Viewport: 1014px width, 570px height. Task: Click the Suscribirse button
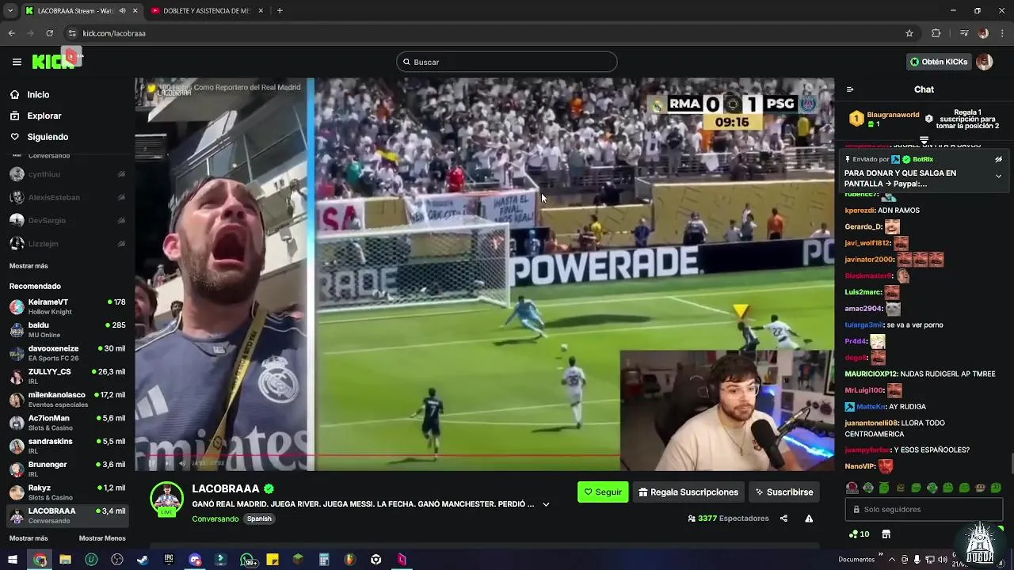[783, 492]
